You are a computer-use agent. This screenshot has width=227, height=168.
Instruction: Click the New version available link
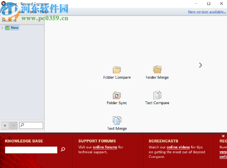click(x=207, y=12)
